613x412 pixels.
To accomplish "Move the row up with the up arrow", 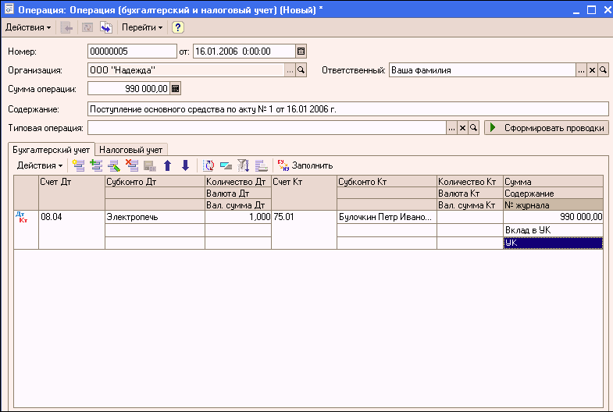I will [167, 165].
